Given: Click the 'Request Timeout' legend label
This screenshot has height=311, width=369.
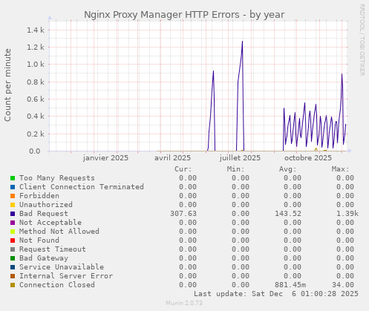Looking at the screenshot, I should coord(53,249).
